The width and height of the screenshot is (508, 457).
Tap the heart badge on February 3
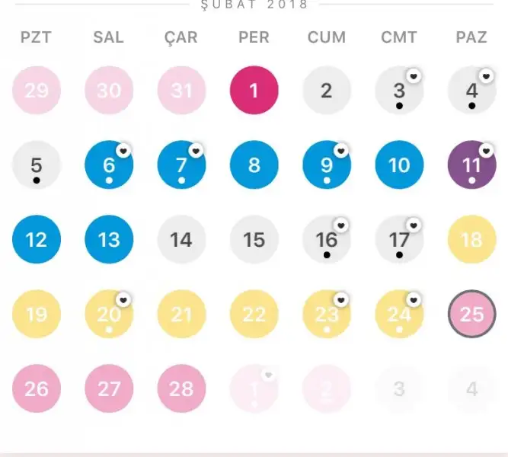414,76
